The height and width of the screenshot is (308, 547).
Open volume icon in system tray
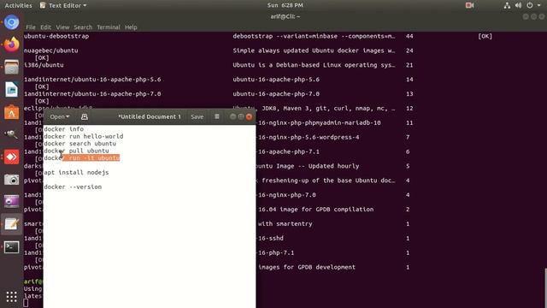coord(519,5)
